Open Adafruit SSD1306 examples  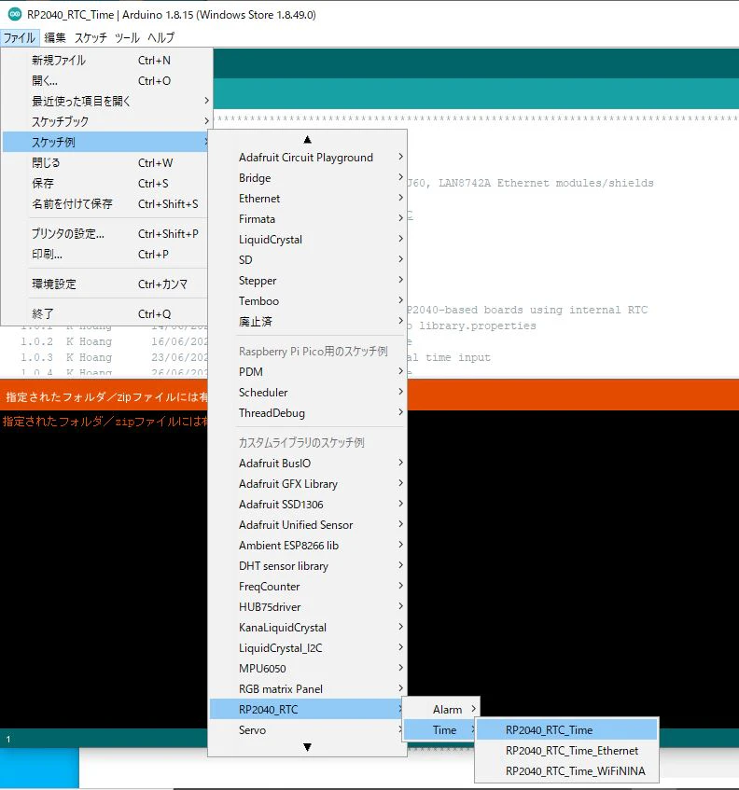[308, 505]
